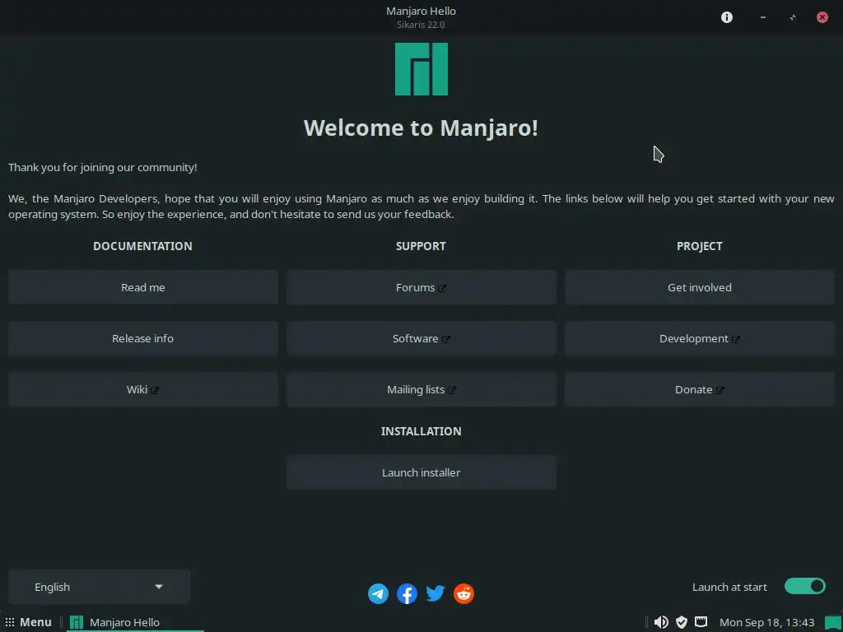This screenshot has width=843, height=632.
Task: Open the Twitter social link
Action: (435, 593)
